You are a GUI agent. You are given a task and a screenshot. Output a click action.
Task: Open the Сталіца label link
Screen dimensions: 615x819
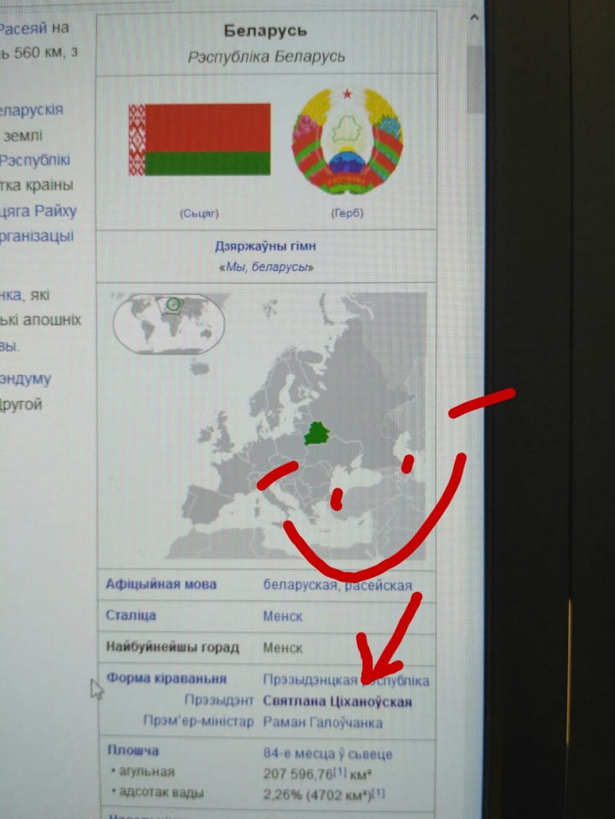[131, 615]
